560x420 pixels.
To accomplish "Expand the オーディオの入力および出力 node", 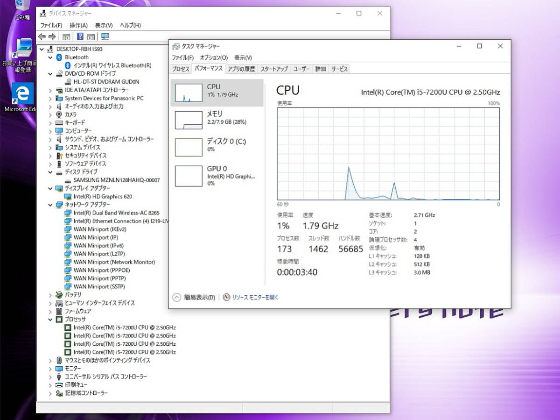I will [x=50, y=107].
